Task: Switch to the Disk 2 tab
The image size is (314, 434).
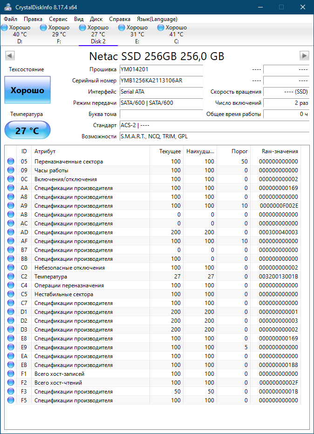Action: (x=98, y=34)
